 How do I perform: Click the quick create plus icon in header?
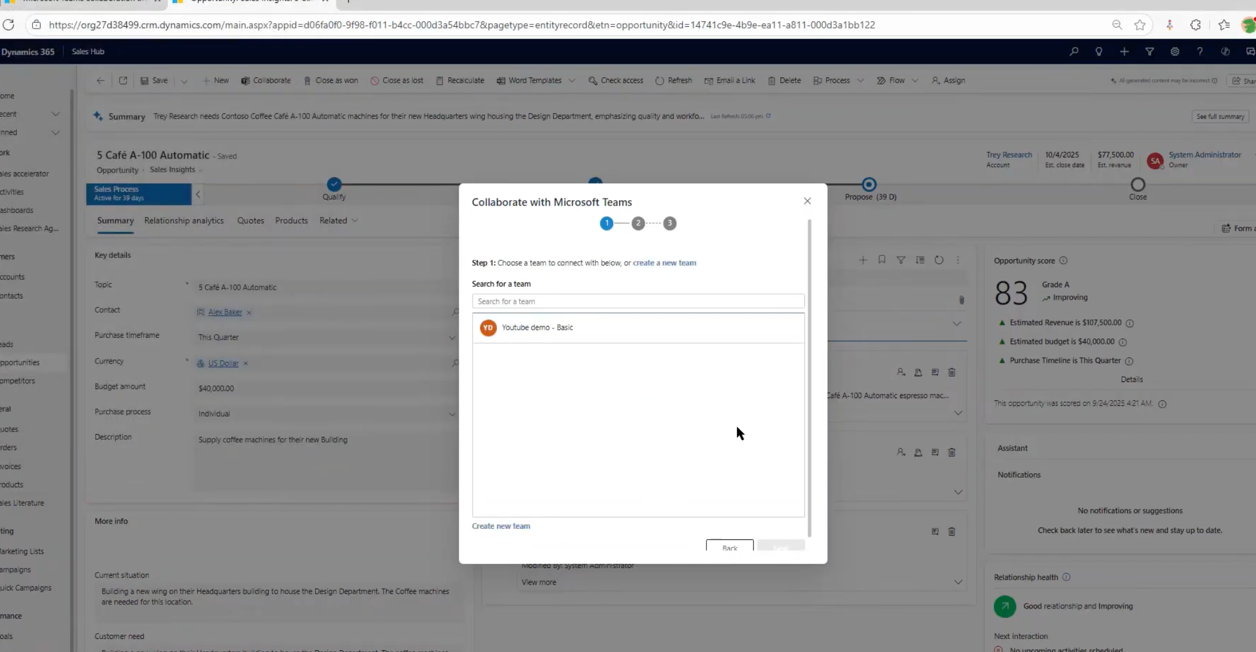pyautogui.click(x=1124, y=52)
